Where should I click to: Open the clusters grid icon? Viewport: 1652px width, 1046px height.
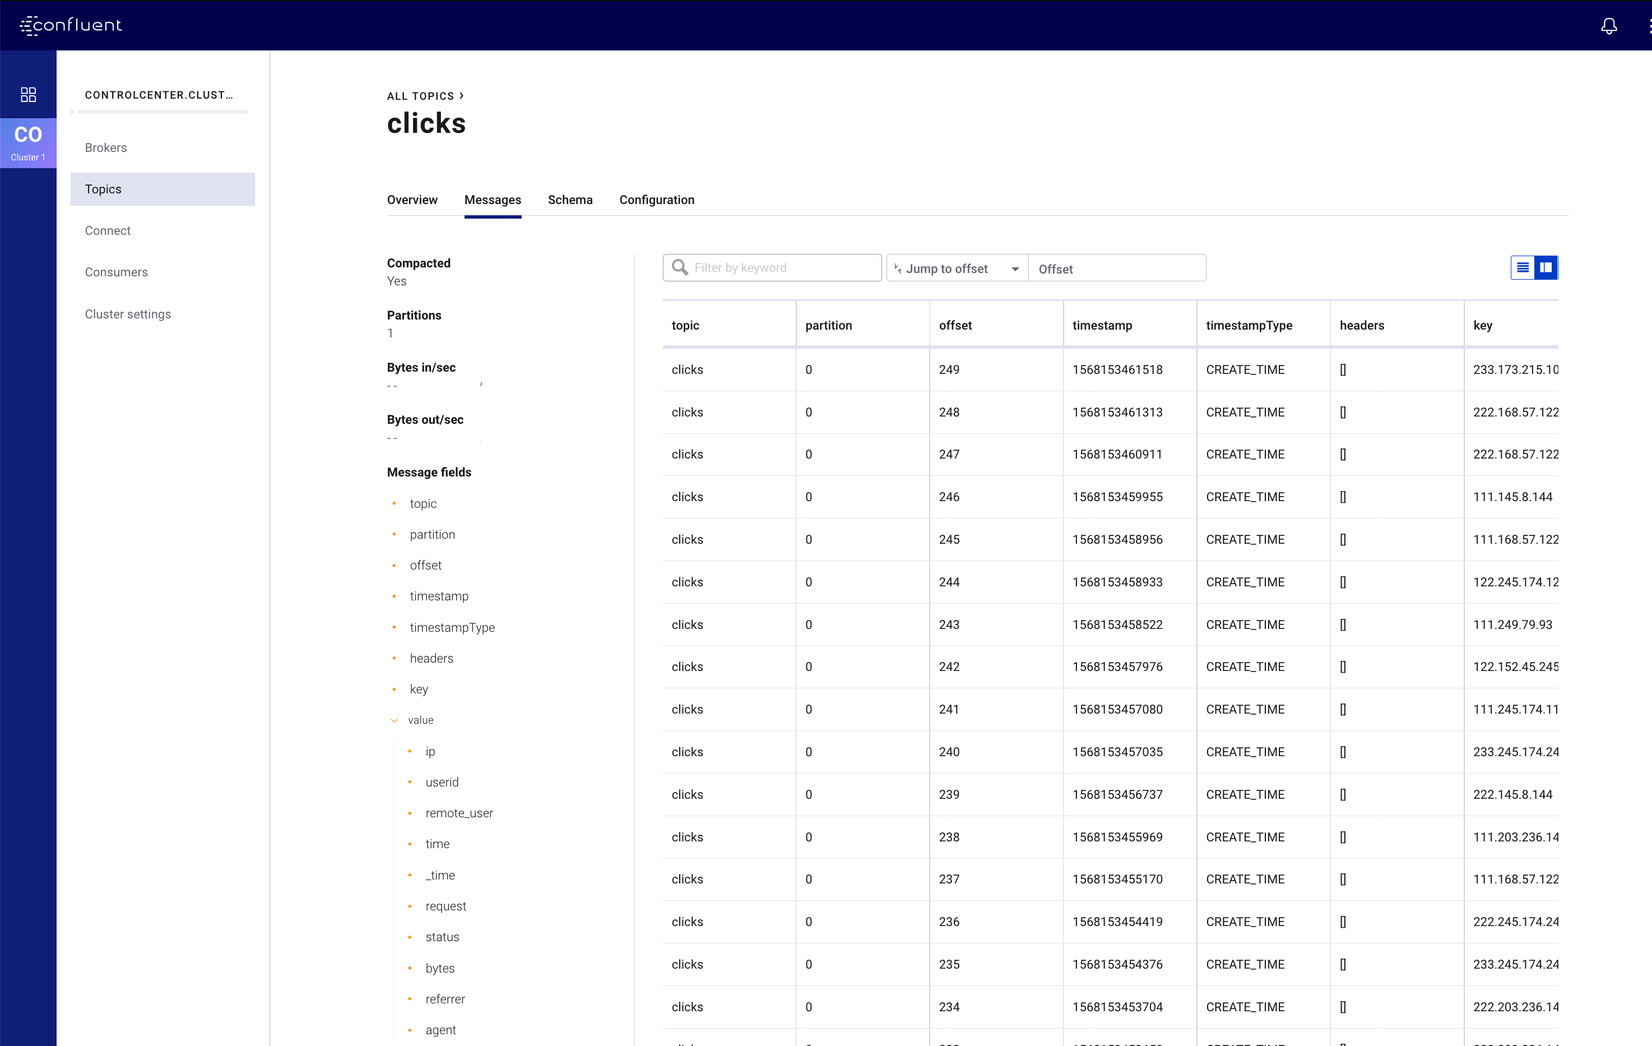28,94
